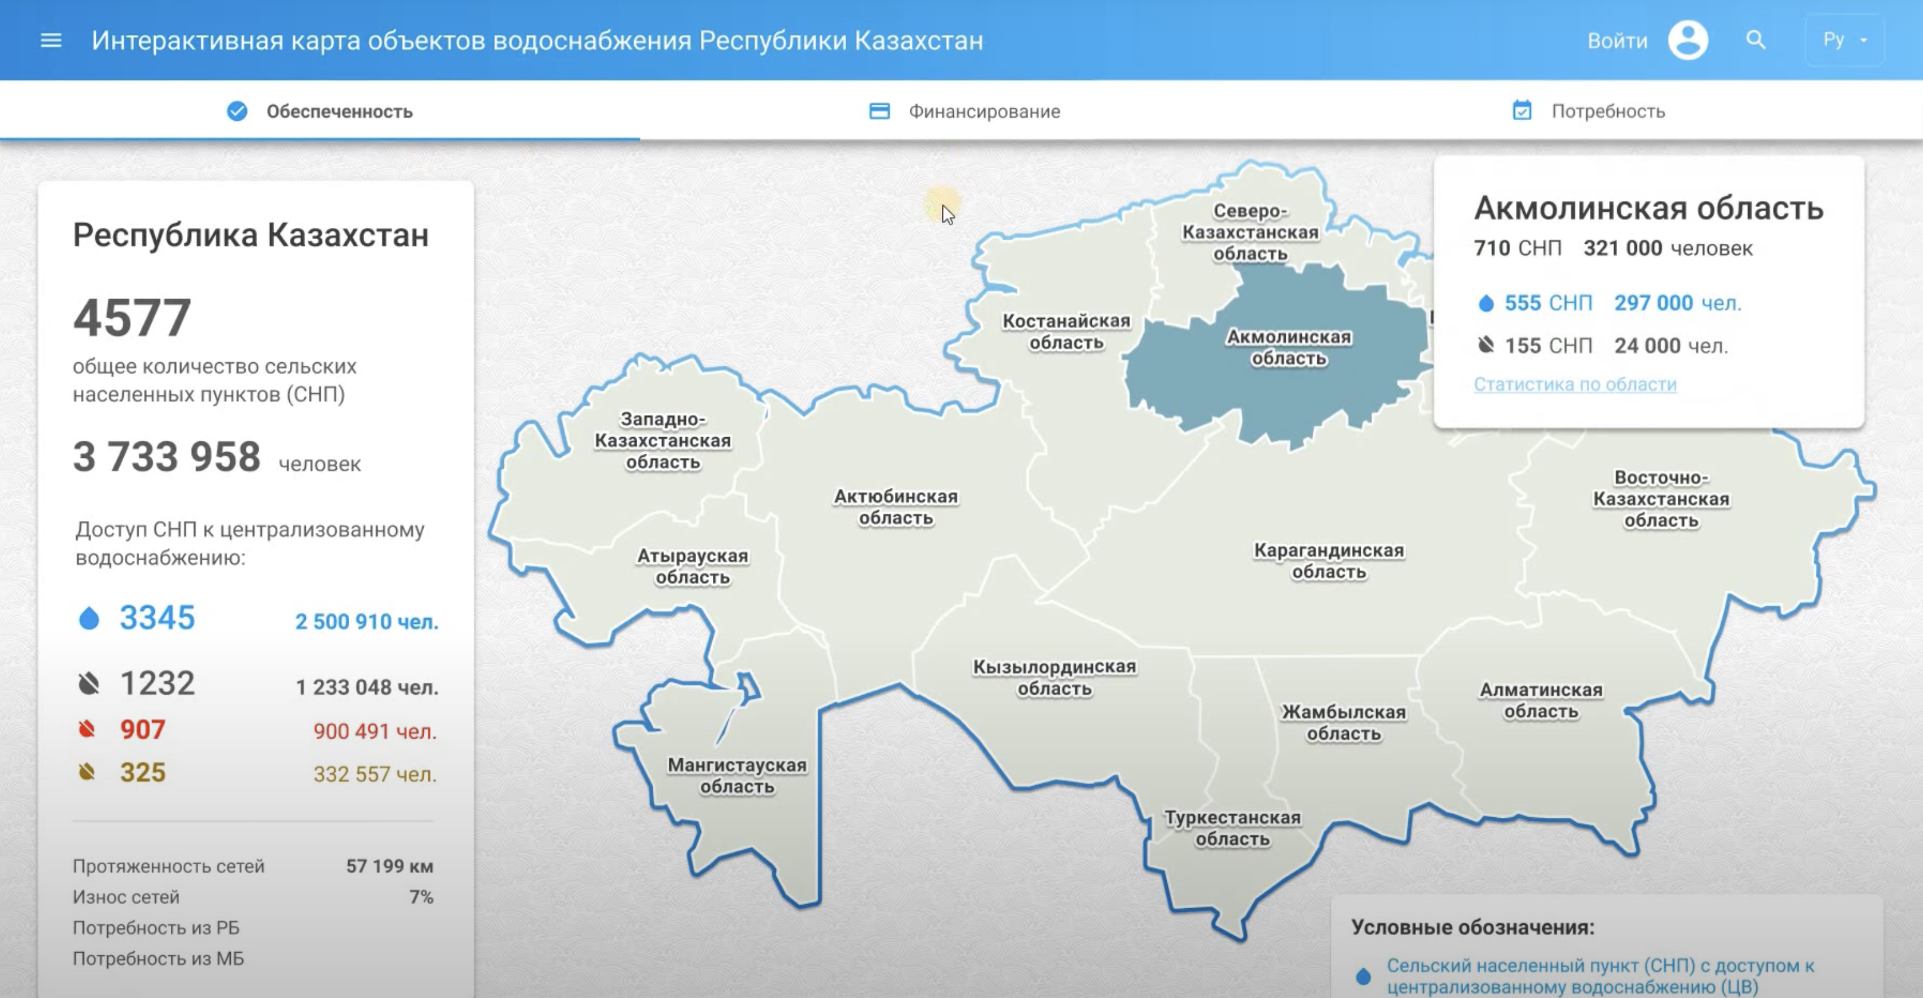Click the search magnifier icon
The height and width of the screenshot is (998, 1923).
tap(1756, 40)
